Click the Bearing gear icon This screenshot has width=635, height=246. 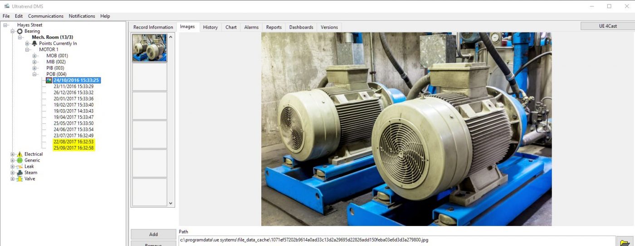click(20, 31)
